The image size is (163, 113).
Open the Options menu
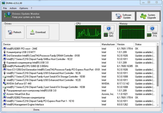coord(24,8)
